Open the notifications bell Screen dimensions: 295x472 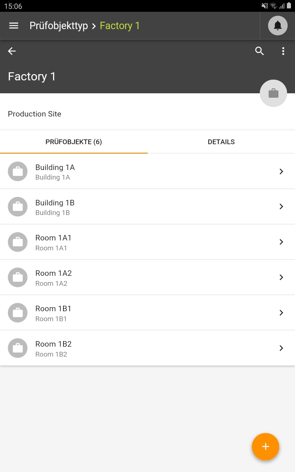tap(278, 26)
